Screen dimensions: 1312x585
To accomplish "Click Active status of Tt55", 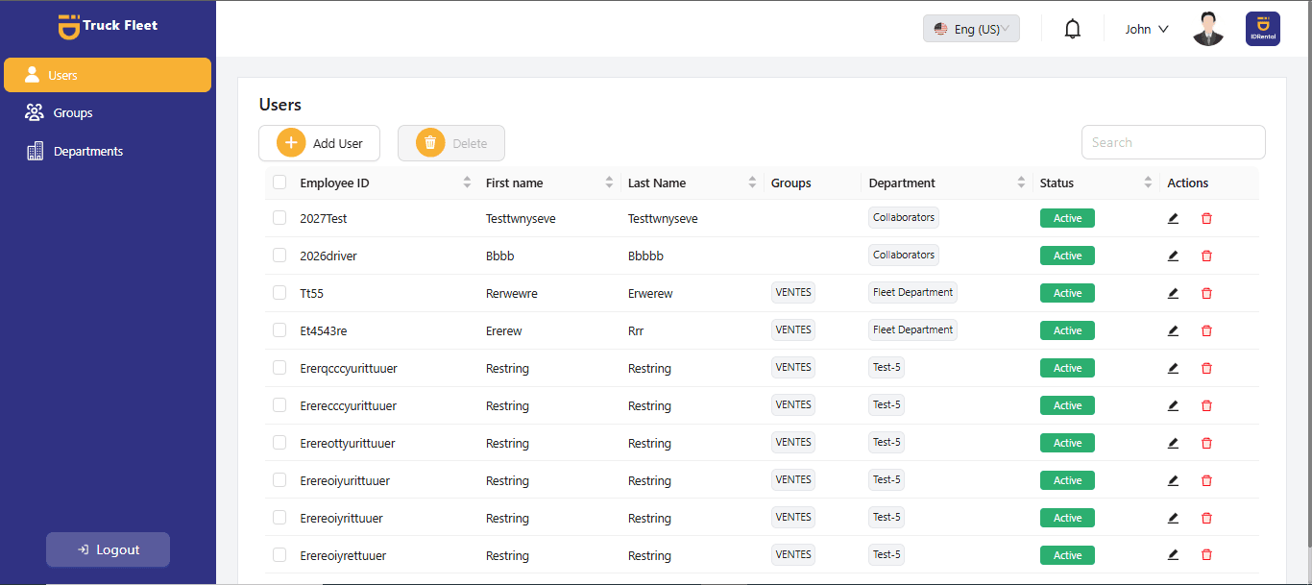I will click(1067, 293).
